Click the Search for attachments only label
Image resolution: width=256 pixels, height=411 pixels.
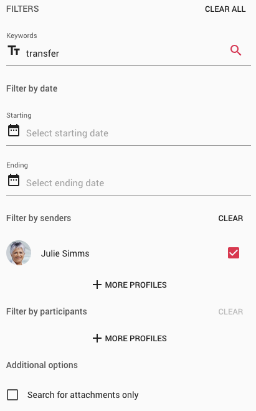point(83,395)
